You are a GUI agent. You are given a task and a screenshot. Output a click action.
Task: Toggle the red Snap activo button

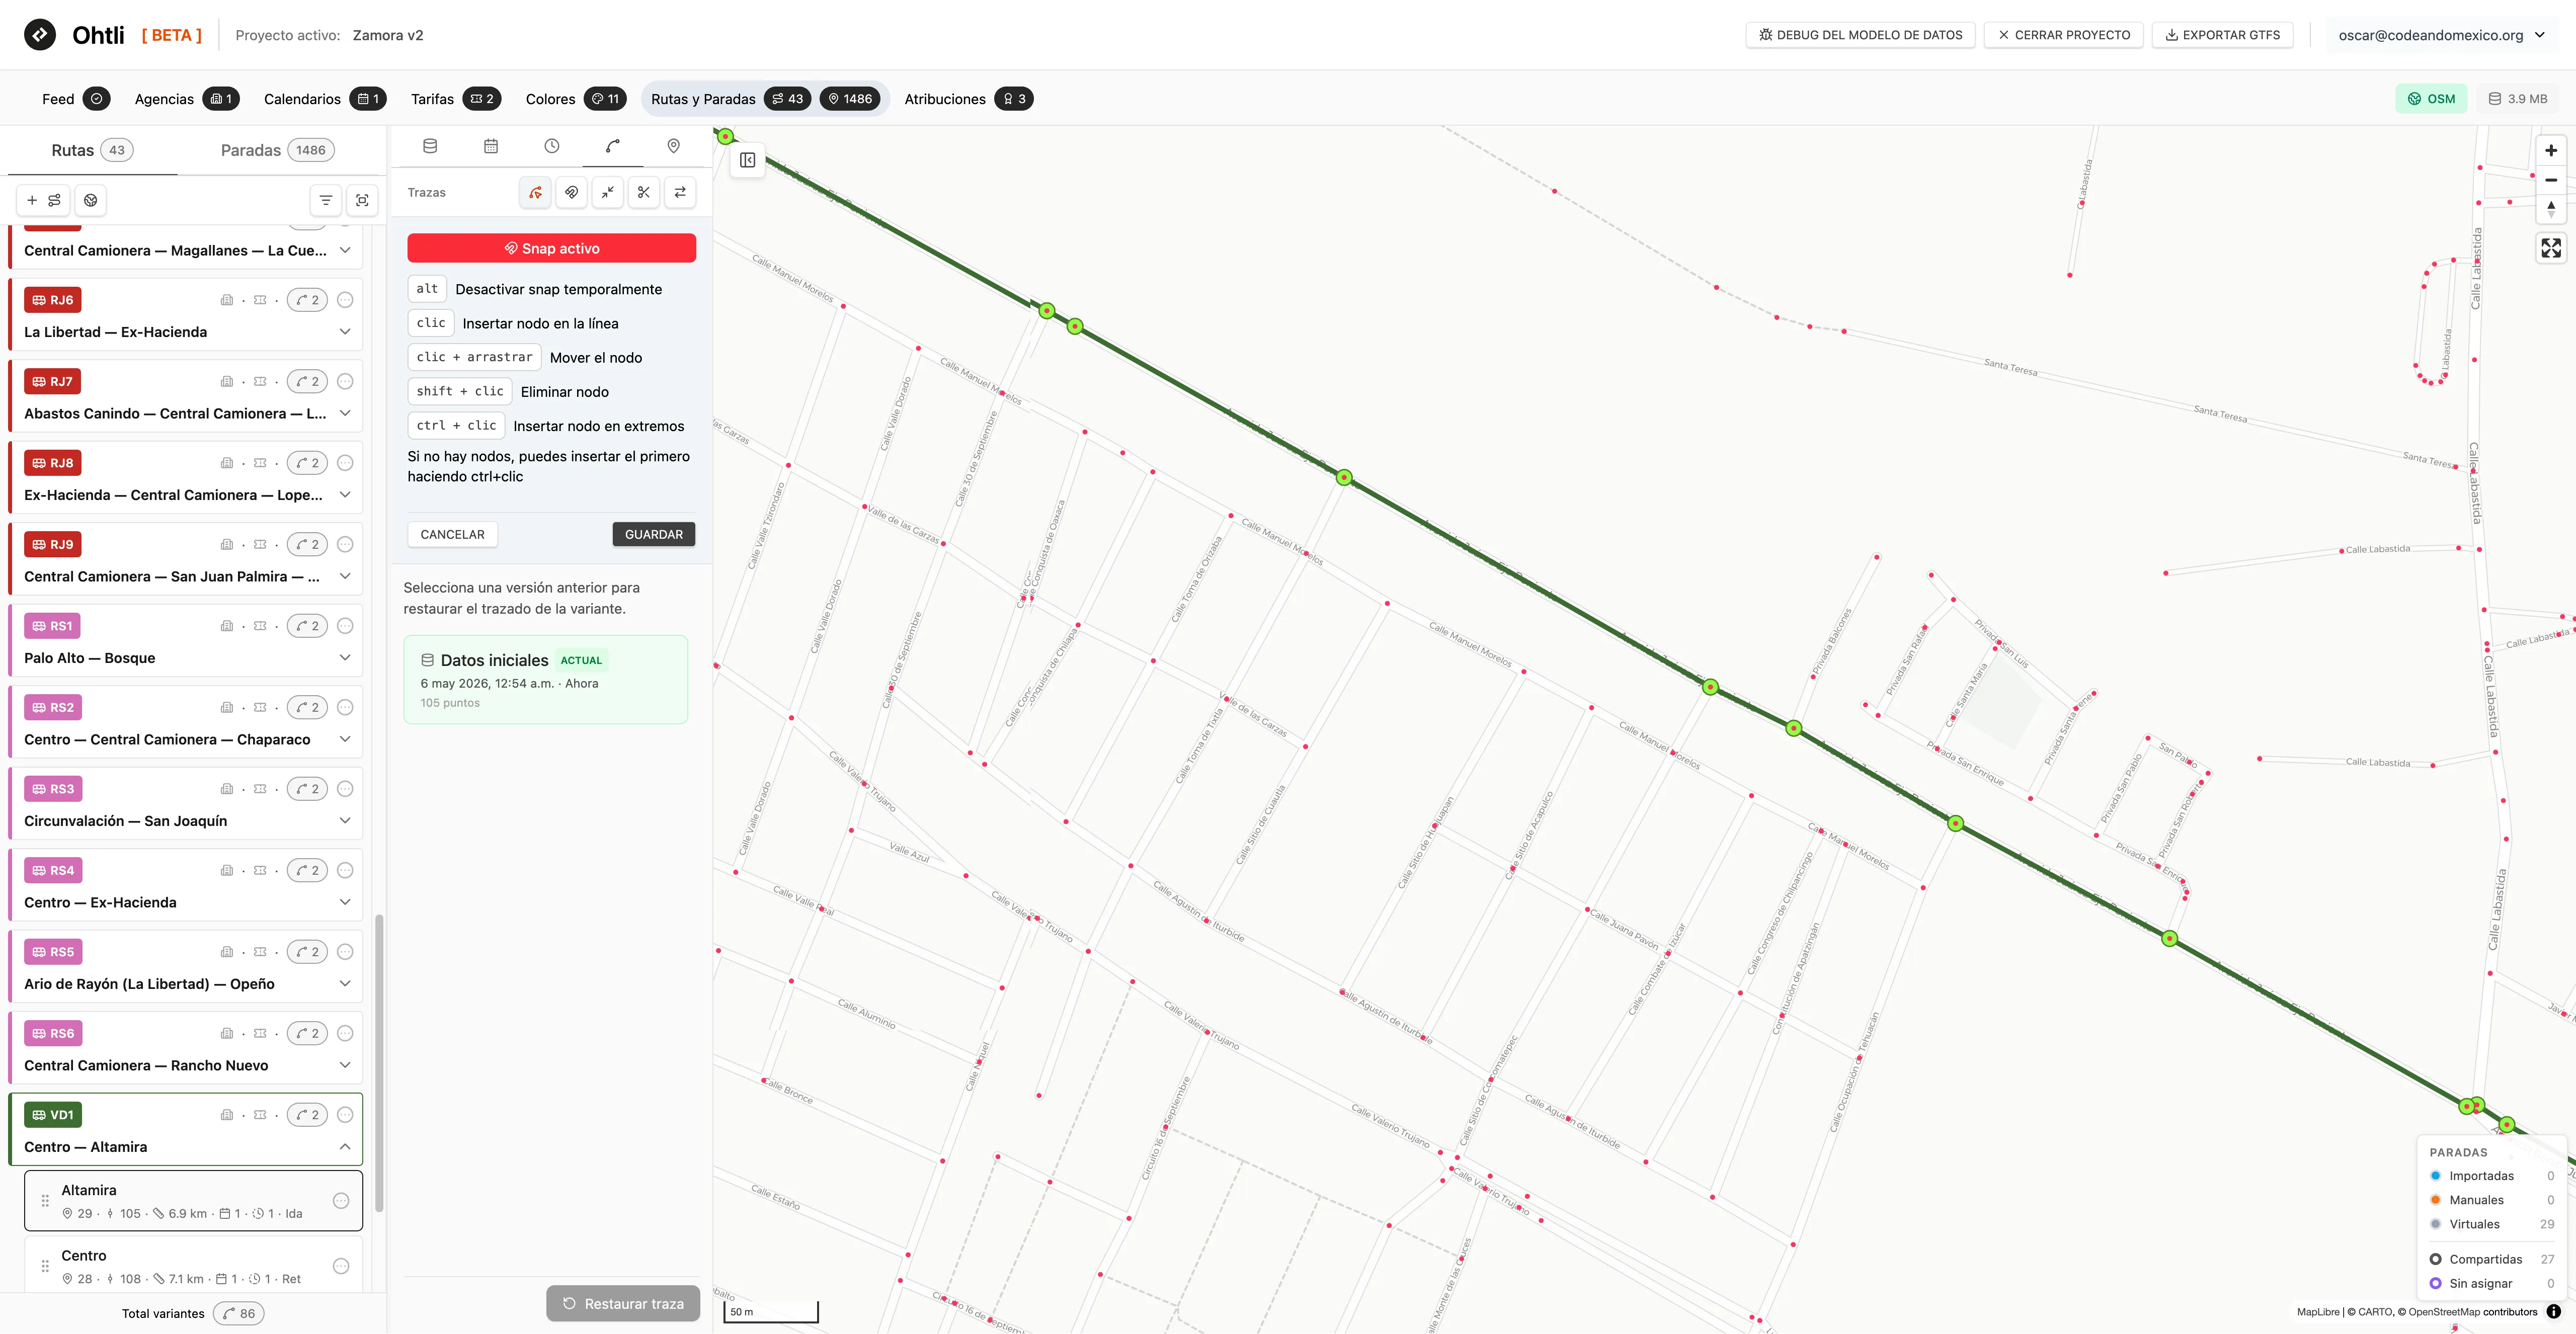coord(551,248)
